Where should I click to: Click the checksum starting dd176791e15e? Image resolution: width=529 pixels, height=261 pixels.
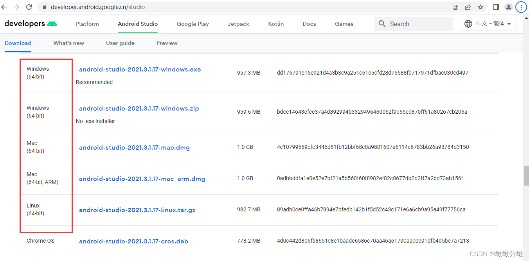click(372, 73)
